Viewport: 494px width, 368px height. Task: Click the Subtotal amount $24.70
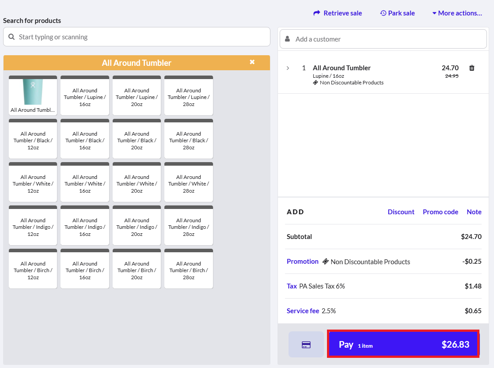point(471,237)
